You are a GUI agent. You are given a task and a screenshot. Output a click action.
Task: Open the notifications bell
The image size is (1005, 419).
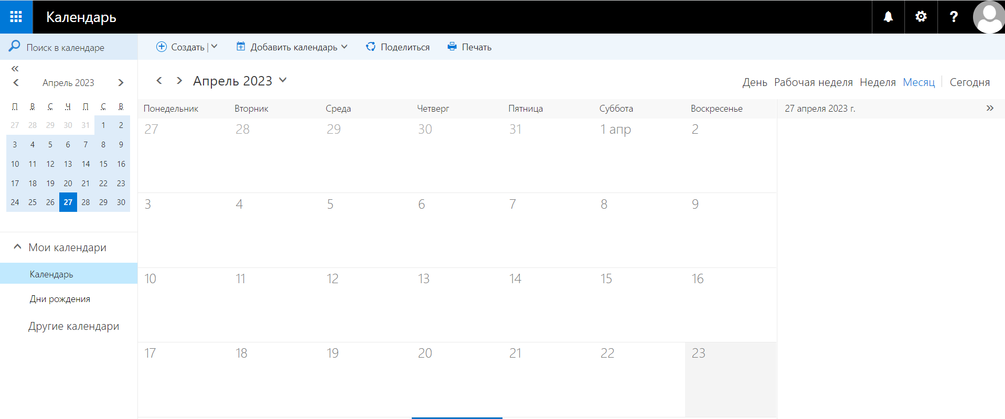(888, 17)
